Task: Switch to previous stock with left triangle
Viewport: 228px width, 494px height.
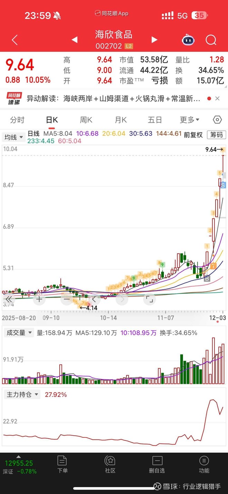Action: tap(74, 40)
